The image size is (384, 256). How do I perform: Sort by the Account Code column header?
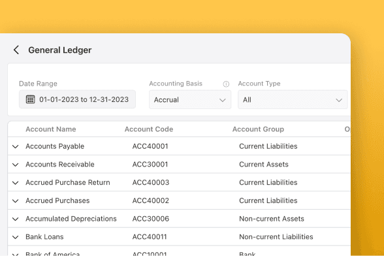click(149, 129)
